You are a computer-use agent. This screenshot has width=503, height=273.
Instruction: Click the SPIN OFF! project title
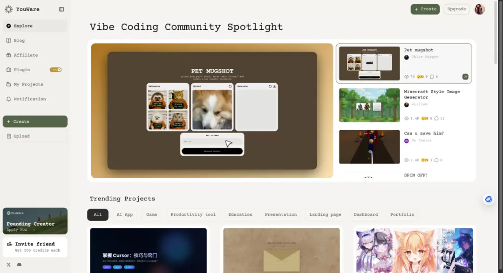pos(416,175)
